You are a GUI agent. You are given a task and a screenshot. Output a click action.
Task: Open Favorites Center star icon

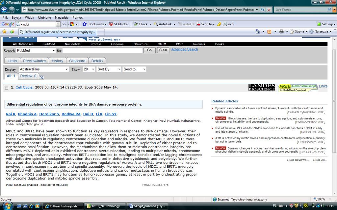click(x=4, y=32)
